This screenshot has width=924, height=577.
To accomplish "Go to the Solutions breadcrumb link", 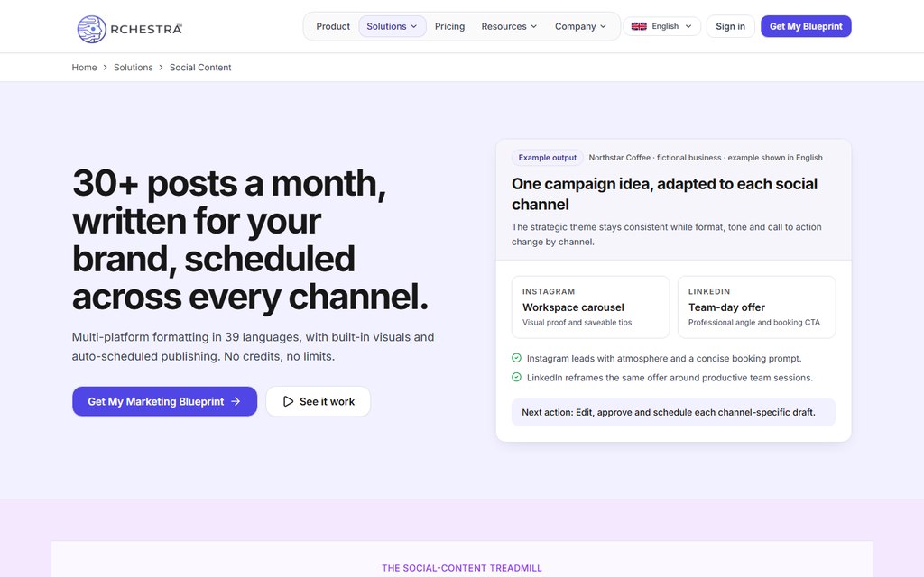I will click(x=134, y=68).
